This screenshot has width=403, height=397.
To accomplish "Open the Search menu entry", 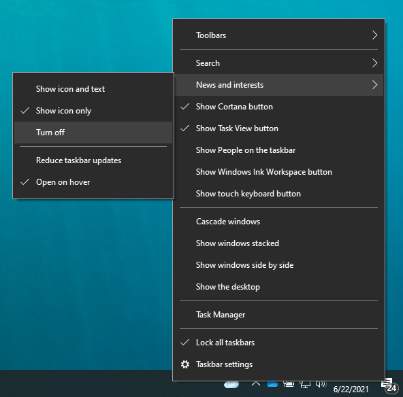I will pyautogui.click(x=279, y=63).
